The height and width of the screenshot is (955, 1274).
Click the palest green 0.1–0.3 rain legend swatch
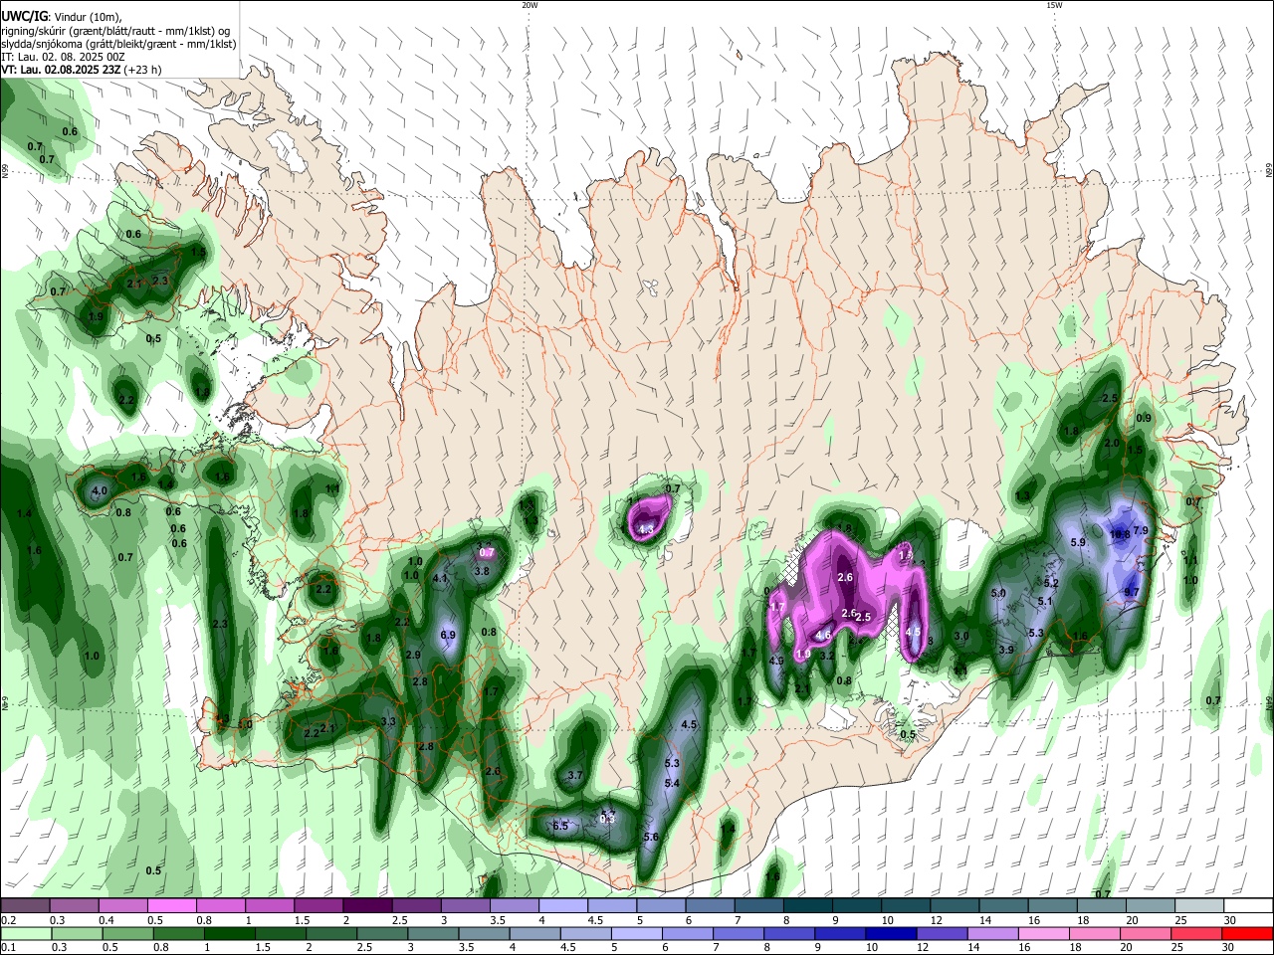click(25, 933)
